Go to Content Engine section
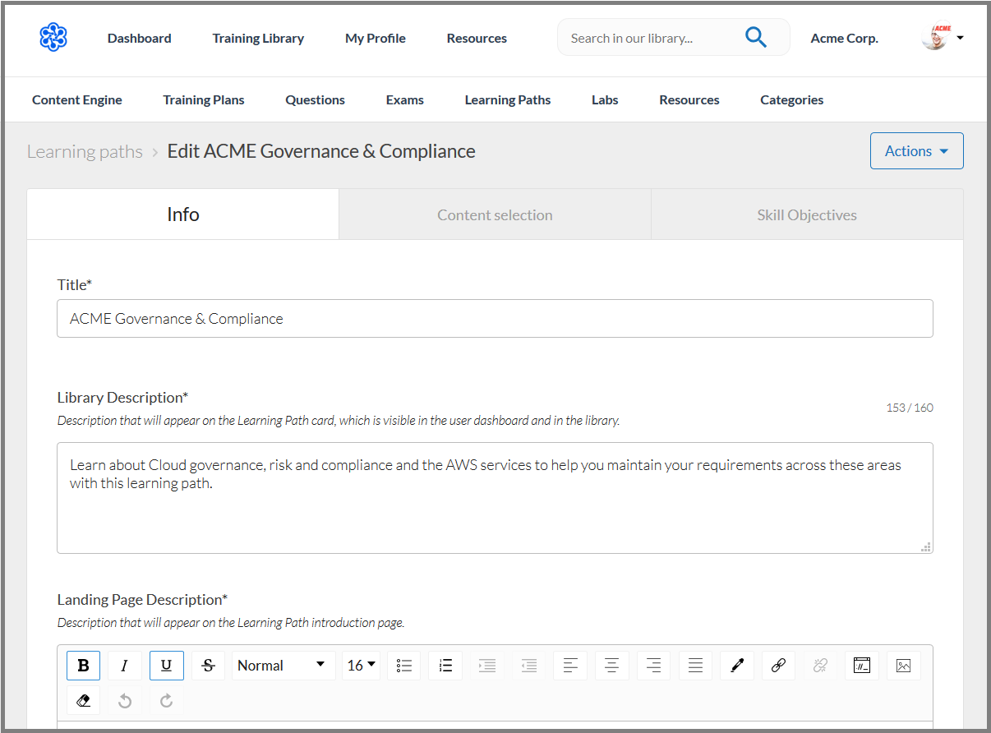The width and height of the screenshot is (991, 733). coord(77,99)
